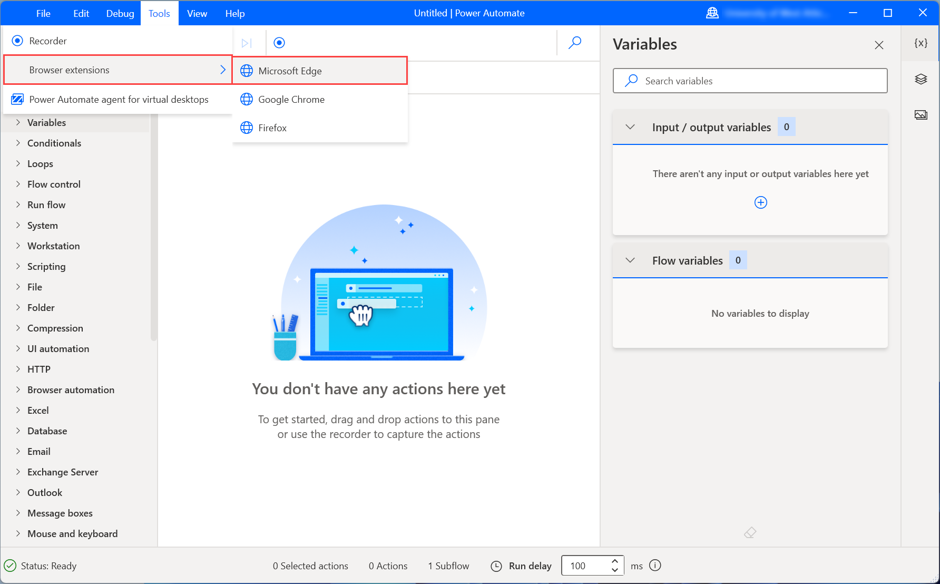Viewport: 940px width, 584px height.
Task: Click the 0 Selected actions status text
Action: [x=310, y=566]
